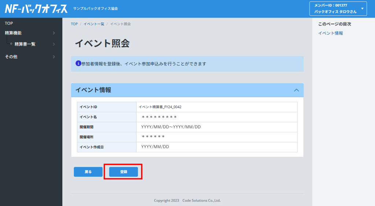Select その他 in the sidebar menu

tap(11, 57)
